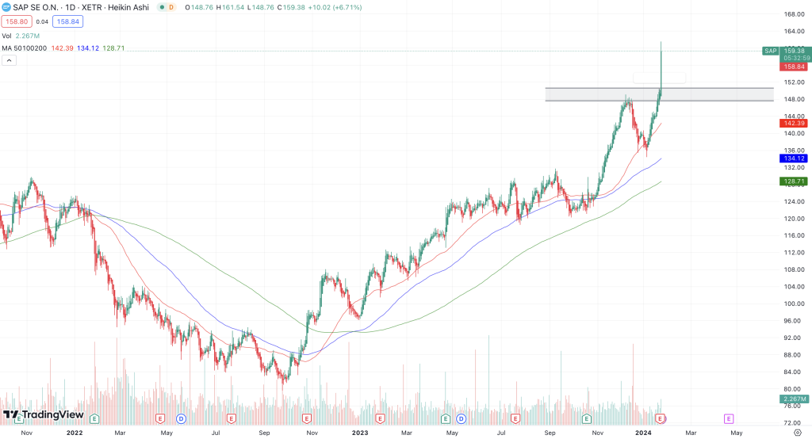Click the green E earnings marker before Nov 2023

click(587, 418)
